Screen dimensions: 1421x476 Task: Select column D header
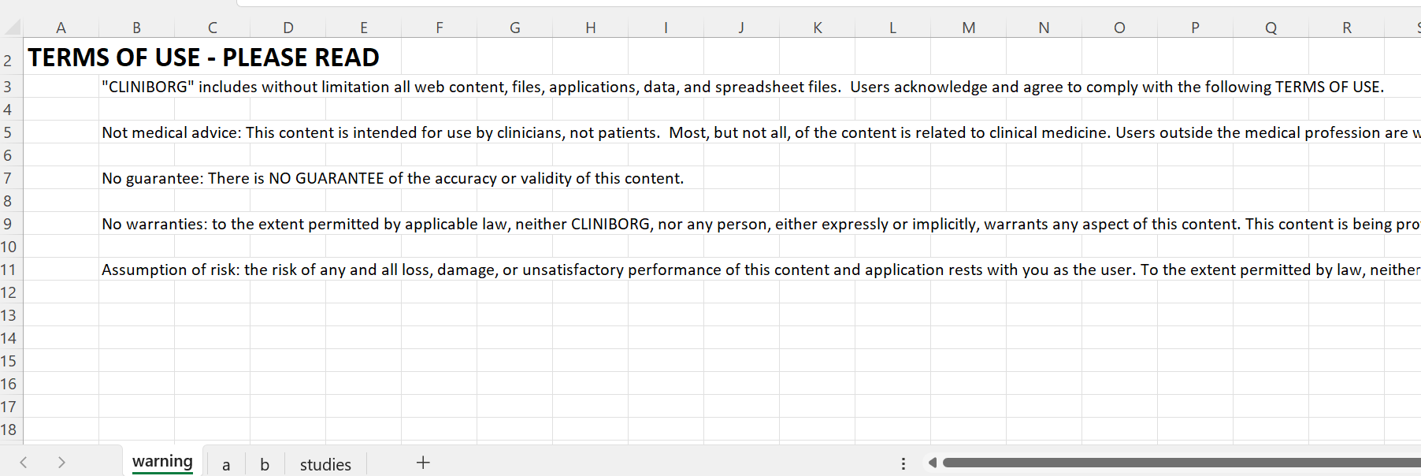[x=288, y=28]
